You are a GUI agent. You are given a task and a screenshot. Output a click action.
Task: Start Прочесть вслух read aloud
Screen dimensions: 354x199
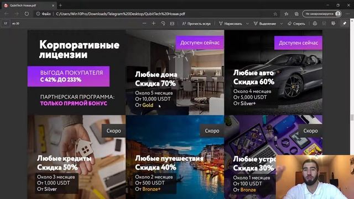[196, 23]
